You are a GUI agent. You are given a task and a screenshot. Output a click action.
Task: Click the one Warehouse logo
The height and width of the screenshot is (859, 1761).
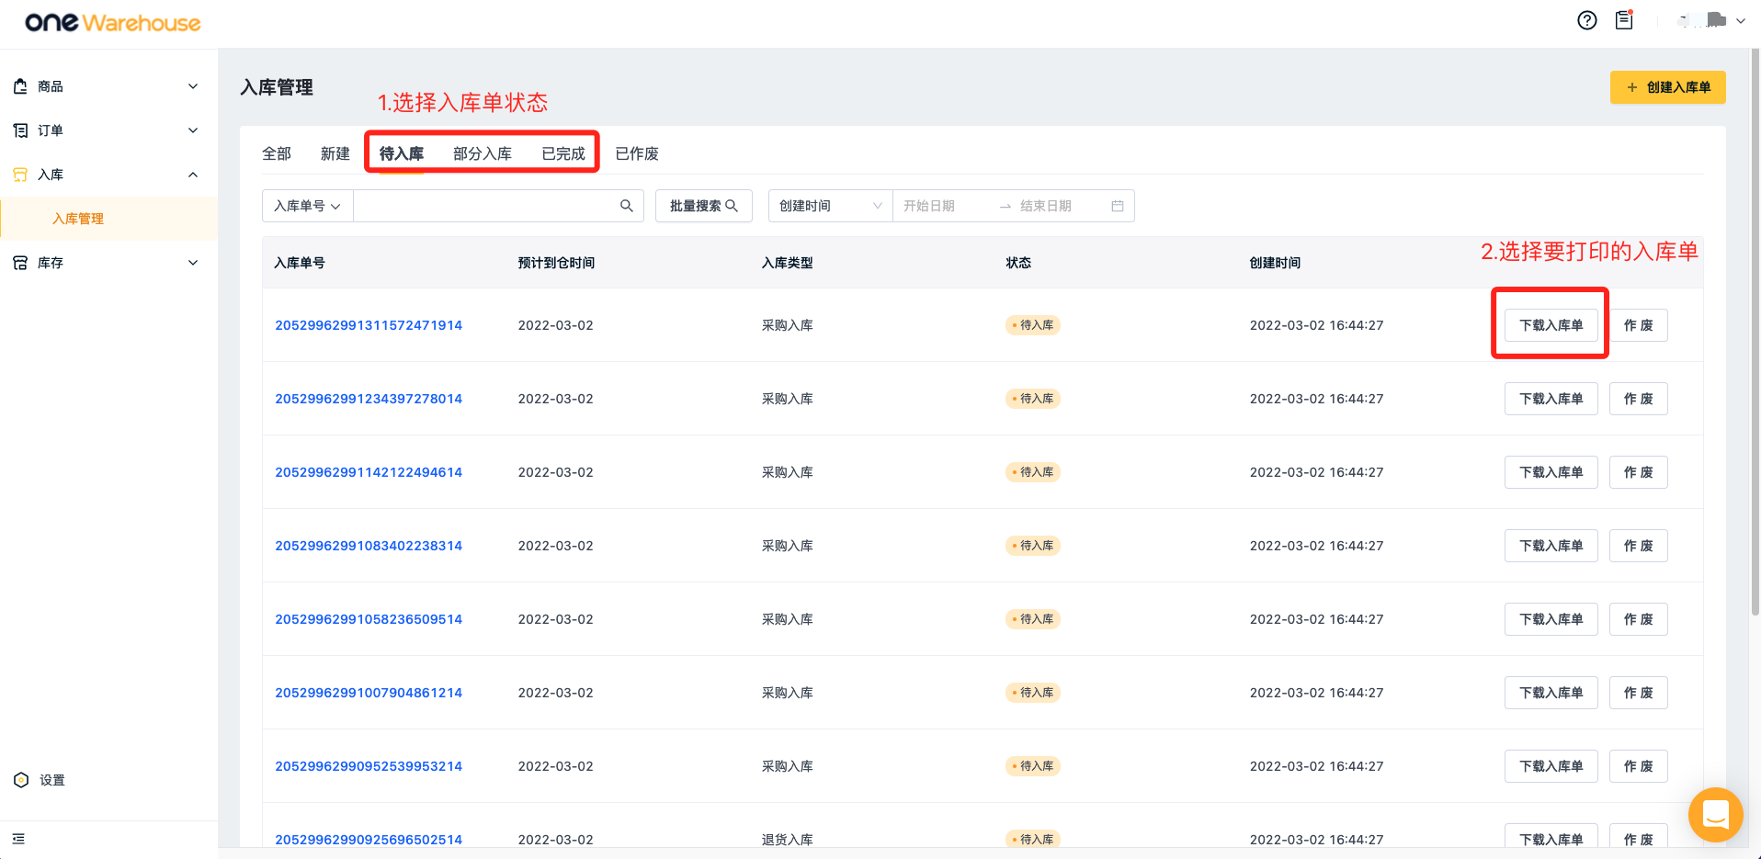[x=112, y=22]
